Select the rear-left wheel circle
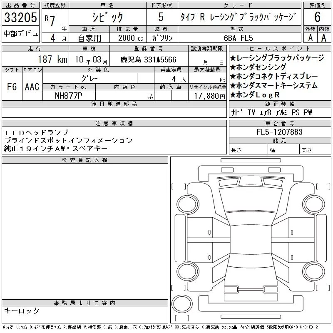This screenshot has width=333, height=333. (x=187, y=271)
